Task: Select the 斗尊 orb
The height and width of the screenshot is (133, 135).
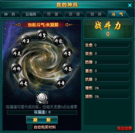Action: [67, 53]
